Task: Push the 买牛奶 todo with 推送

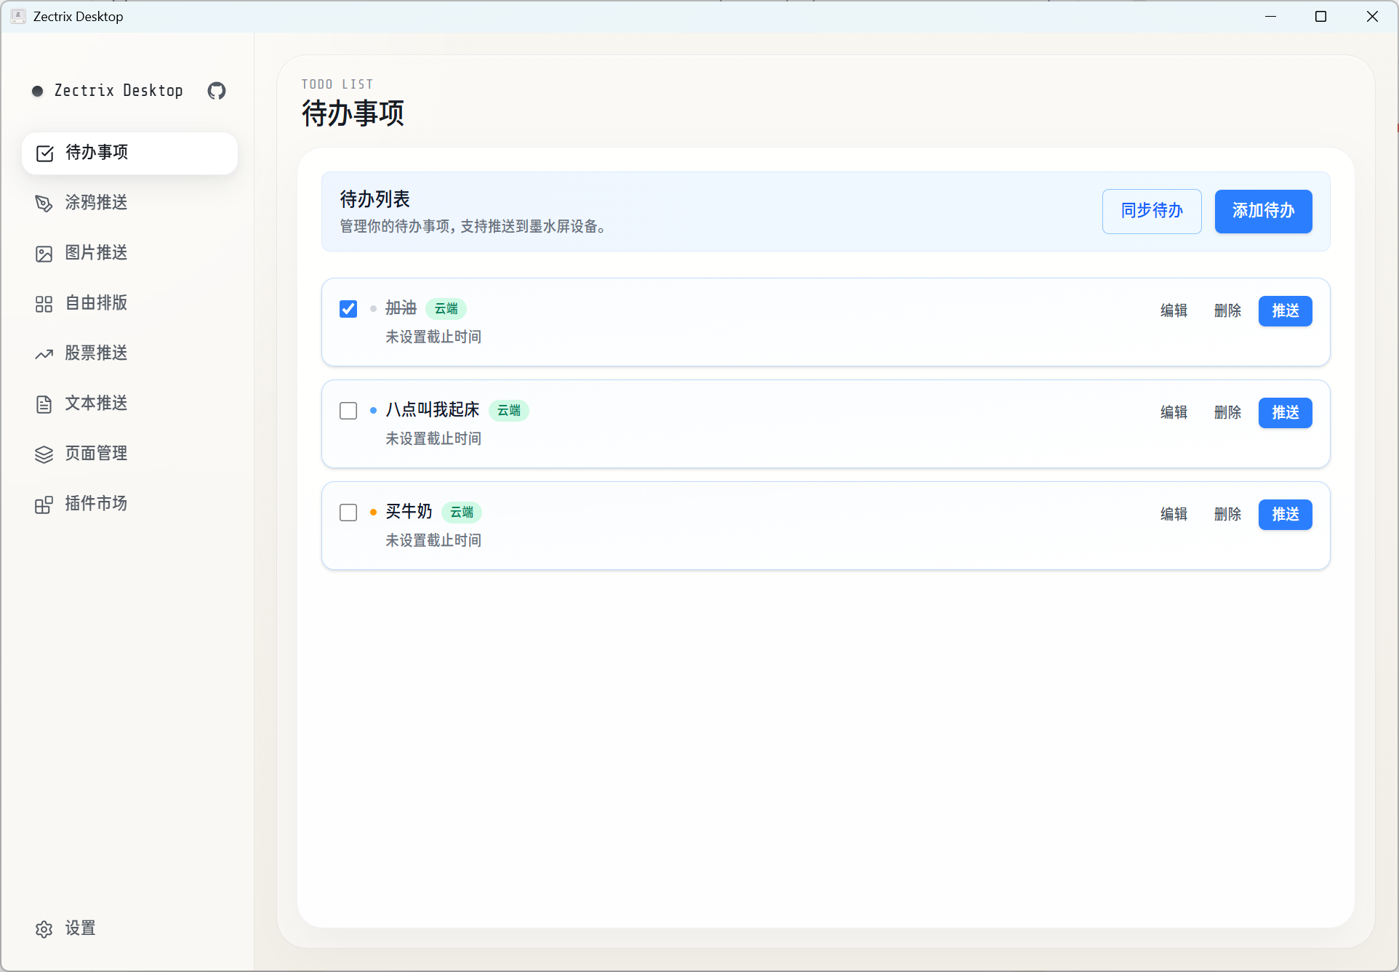Action: click(x=1285, y=515)
